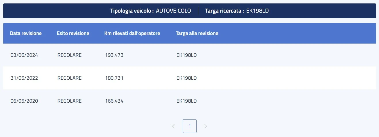Screen dimensions: 379x137
Task: Click EK198LD plate in the 2024 row
Action: point(186,55)
